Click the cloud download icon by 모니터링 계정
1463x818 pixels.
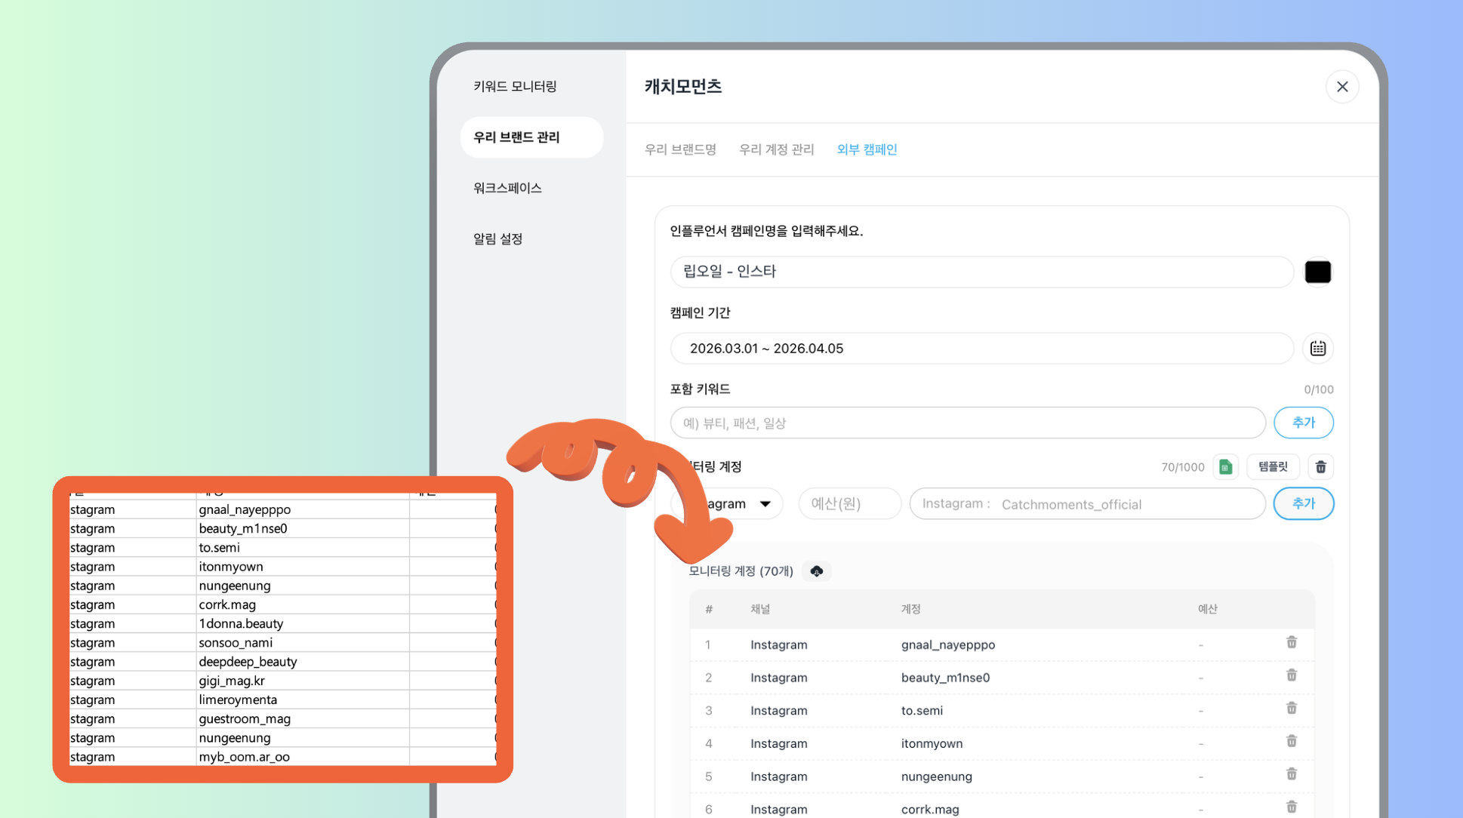click(x=816, y=571)
